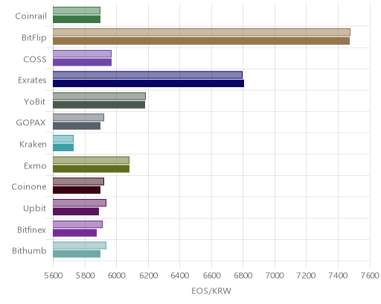Select the Exrates axis label
This screenshot has height=304, width=381.
point(32,80)
